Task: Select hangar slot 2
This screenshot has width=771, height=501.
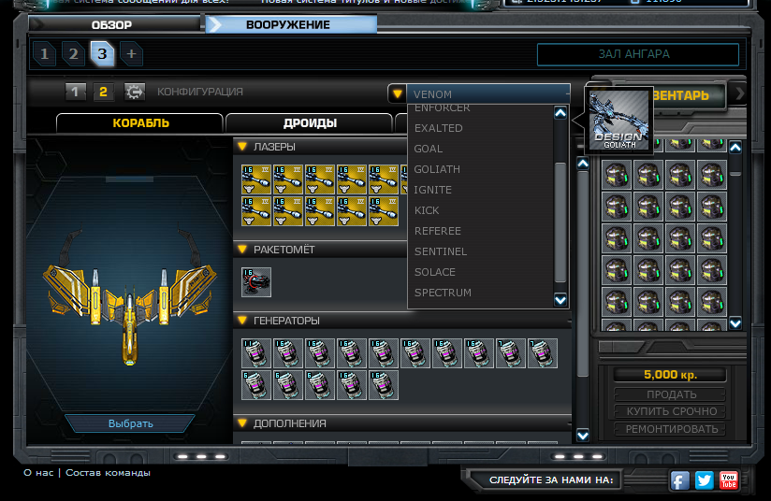Action: (73, 53)
